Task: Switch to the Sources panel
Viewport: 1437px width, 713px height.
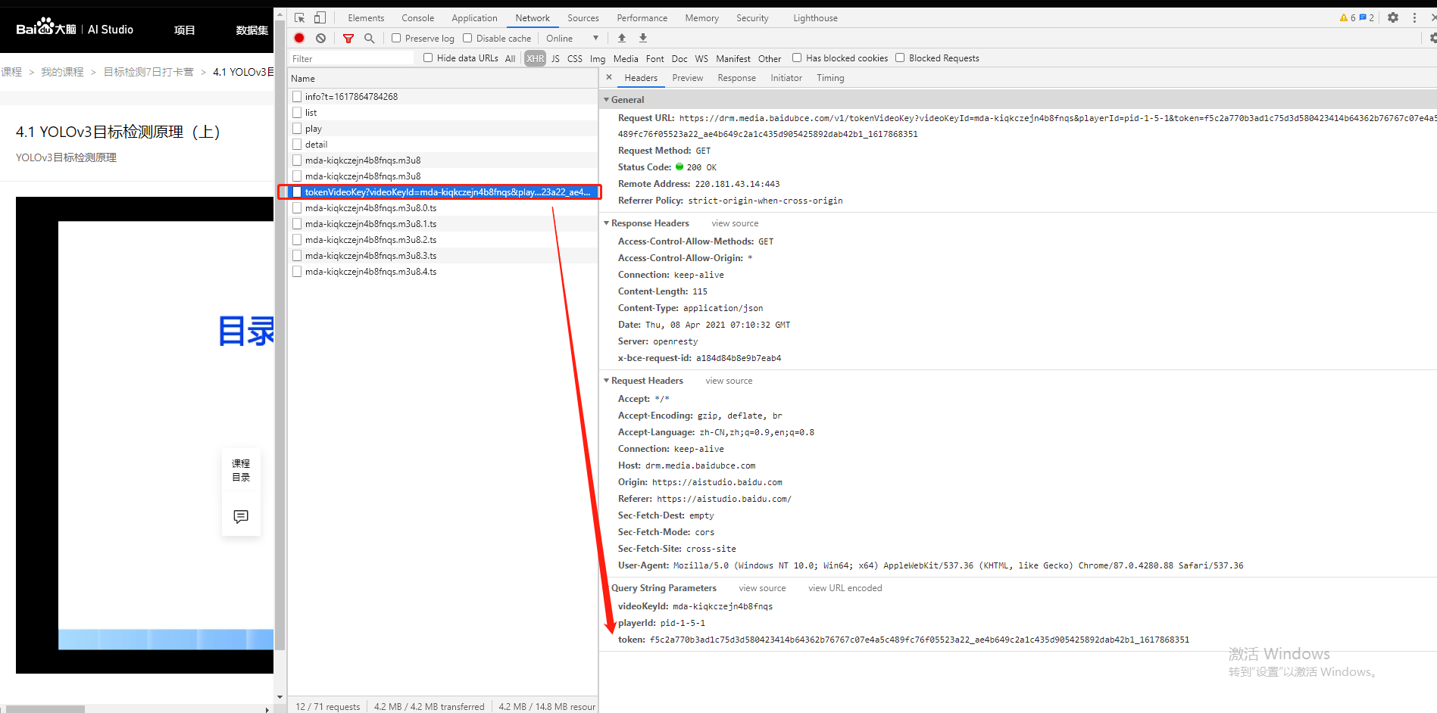Action: click(x=583, y=17)
